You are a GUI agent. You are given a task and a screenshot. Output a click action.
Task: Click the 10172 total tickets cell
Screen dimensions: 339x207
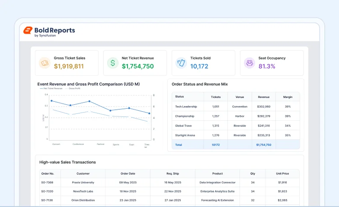216,145
